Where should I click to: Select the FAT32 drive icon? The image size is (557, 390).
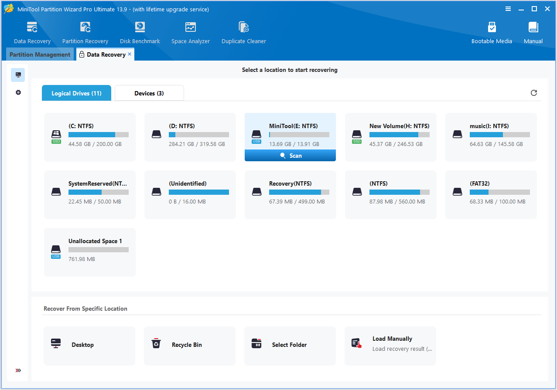457,192
